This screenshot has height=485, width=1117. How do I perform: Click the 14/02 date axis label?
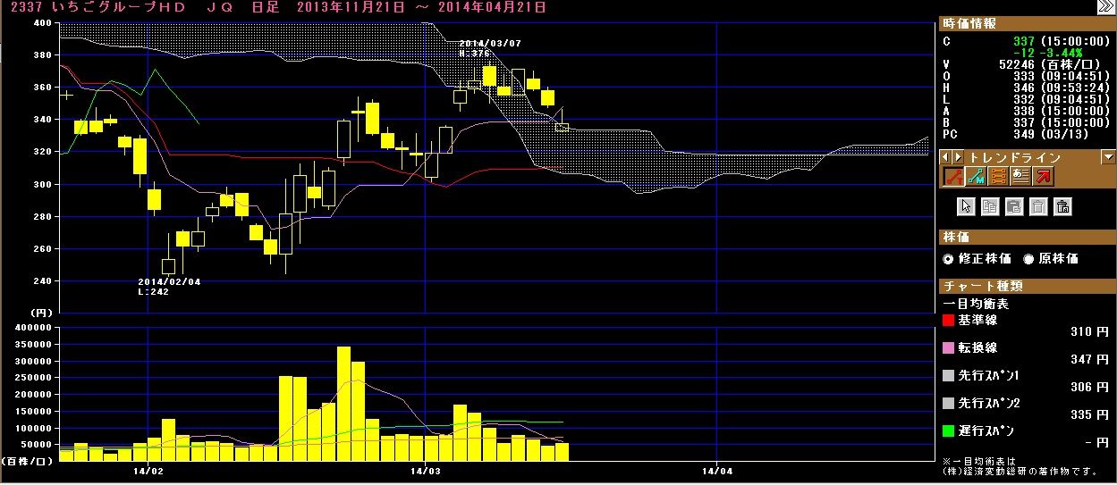point(148,470)
